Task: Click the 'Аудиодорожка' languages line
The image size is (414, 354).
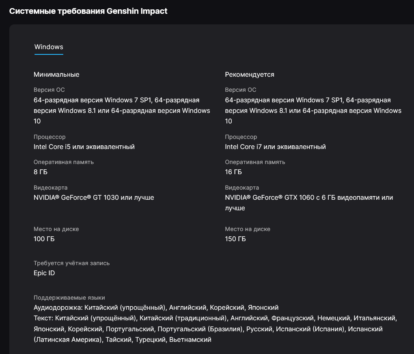Action: coord(156,307)
